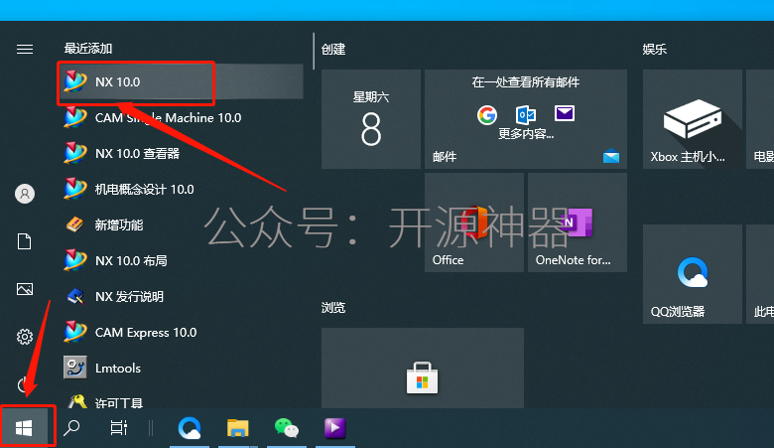Viewport: 774px width, 448px height.
Task: Click Google icon in mail tile
Action: point(486,114)
